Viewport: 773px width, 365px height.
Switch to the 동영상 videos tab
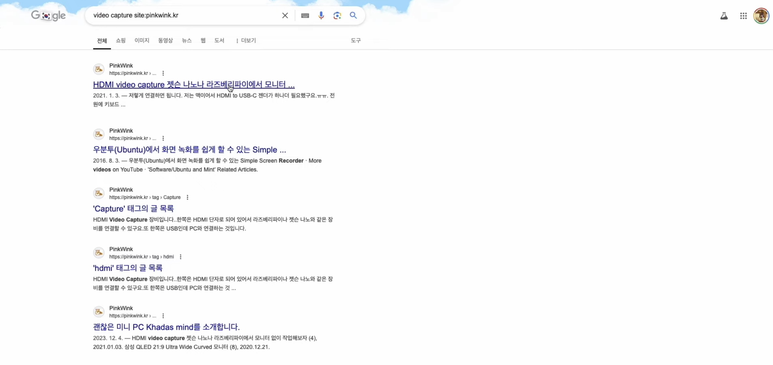pos(165,41)
